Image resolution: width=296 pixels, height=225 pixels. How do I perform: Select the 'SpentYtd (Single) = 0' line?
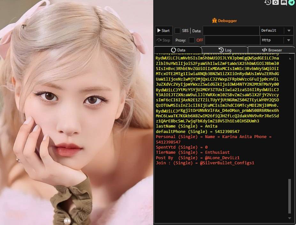coord(182,147)
